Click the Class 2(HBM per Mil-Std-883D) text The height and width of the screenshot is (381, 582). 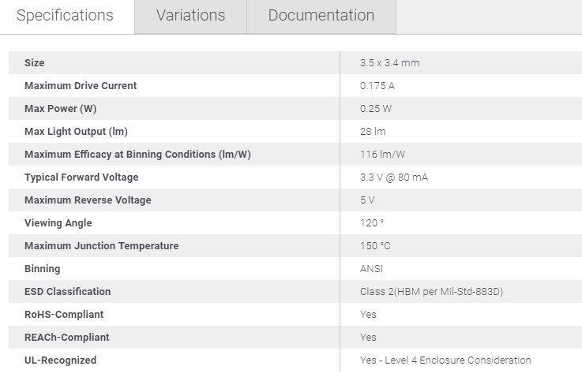point(431,292)
